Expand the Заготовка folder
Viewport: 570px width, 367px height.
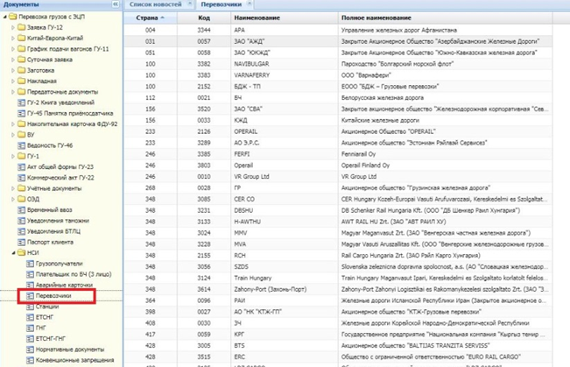coord(13,70)
